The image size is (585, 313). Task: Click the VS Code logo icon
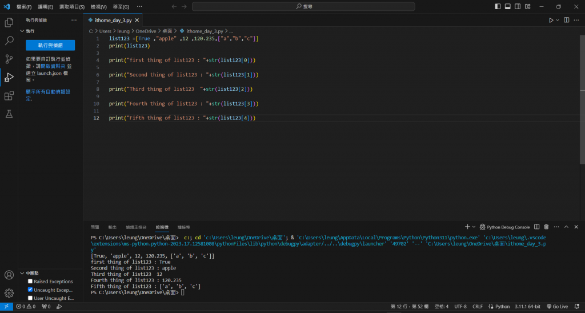(x=7, y=6)
